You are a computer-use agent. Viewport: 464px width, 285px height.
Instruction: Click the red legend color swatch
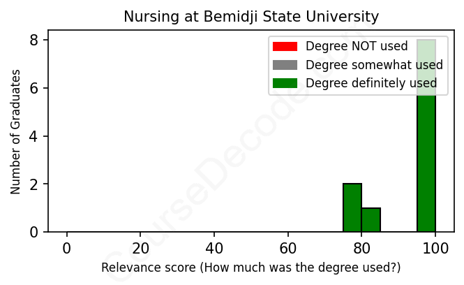[285, 47]
